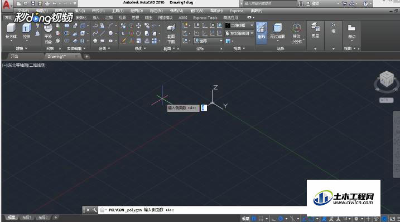
Task: Click the Culling (剔除) button
Action: click(261, 33)
